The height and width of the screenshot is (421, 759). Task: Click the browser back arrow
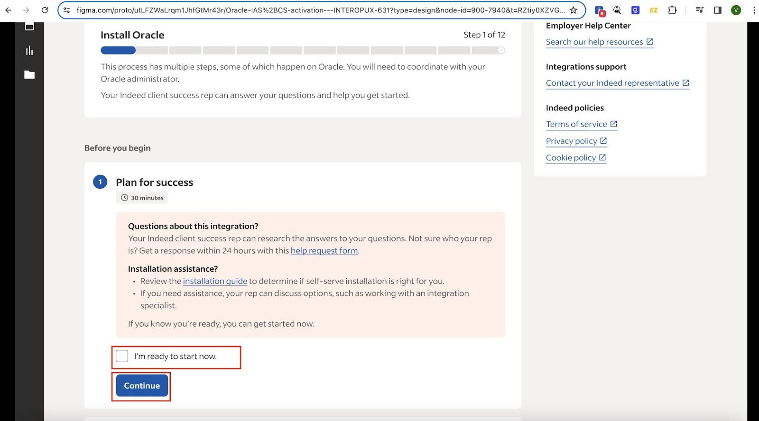click(x=8, y=10)
